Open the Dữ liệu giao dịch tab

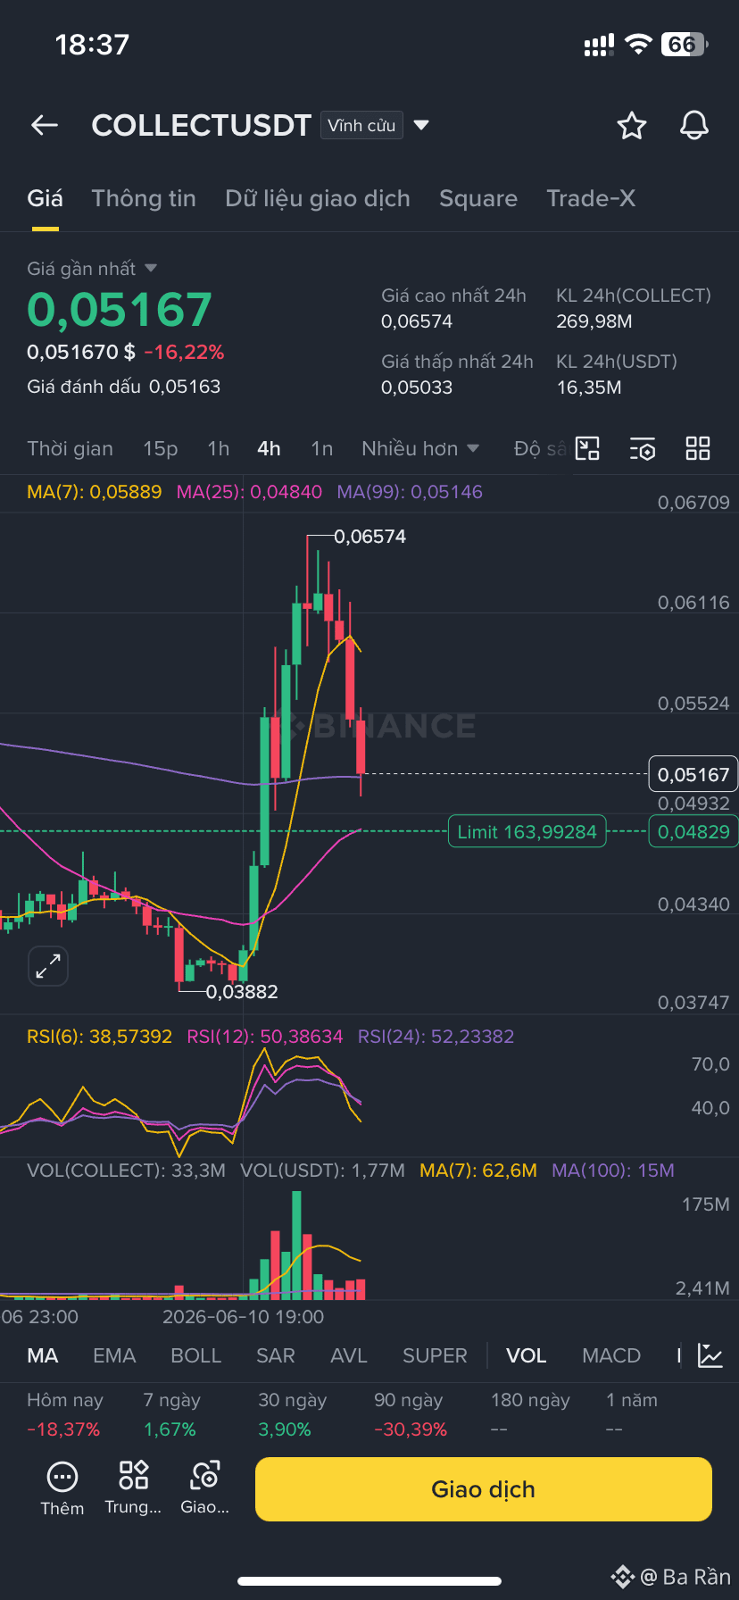click(318, 198)
